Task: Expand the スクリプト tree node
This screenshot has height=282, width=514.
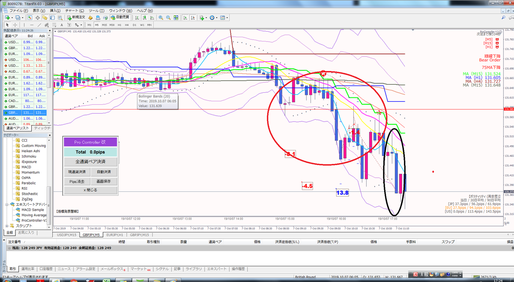Action: [7, 226]
